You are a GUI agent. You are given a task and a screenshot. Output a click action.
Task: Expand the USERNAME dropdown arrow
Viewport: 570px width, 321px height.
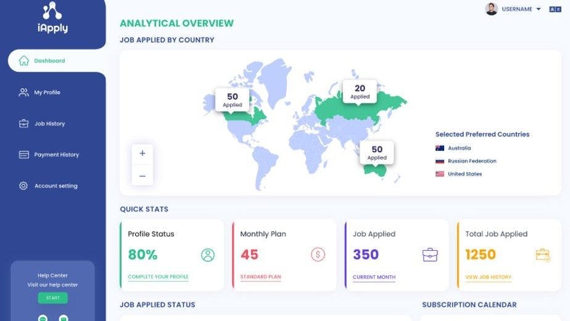(539, 9)
